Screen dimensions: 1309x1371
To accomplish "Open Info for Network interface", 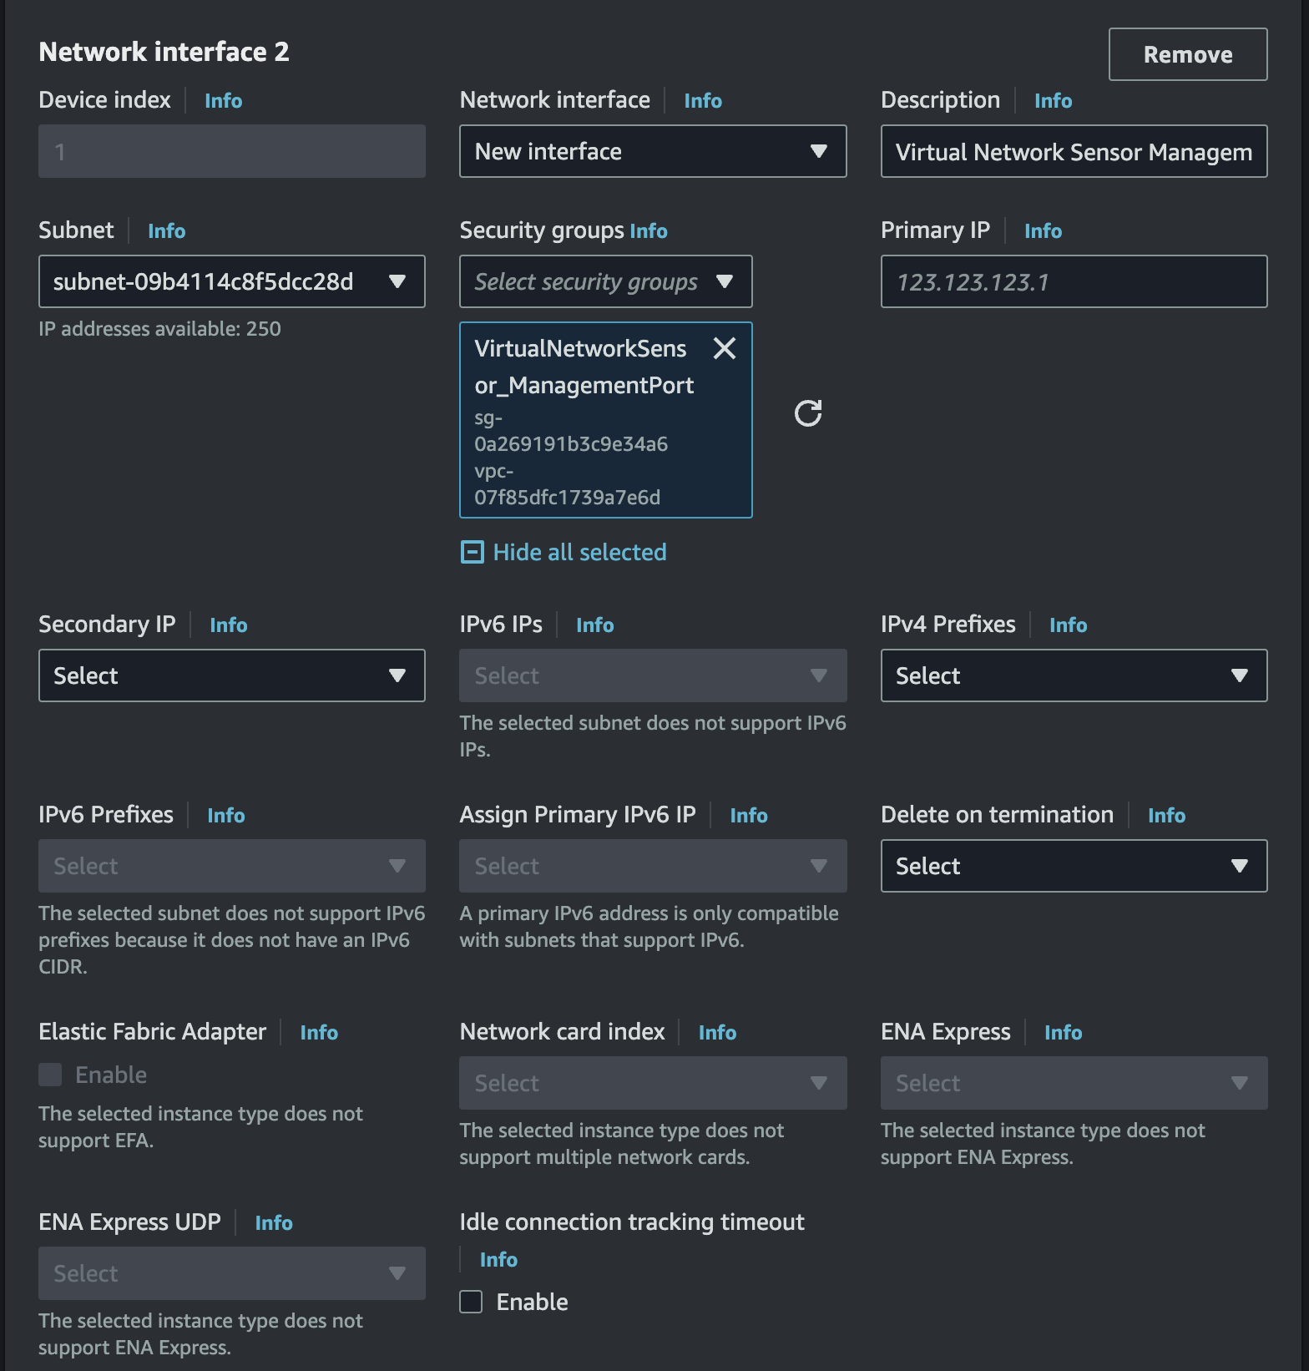I will tap(703, 100).
